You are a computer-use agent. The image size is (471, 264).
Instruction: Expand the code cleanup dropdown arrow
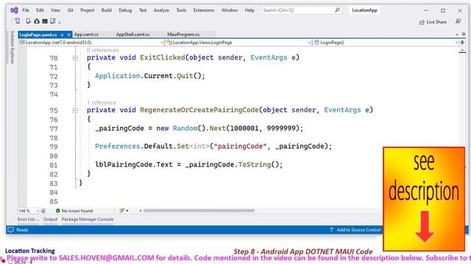coord(127,210)
